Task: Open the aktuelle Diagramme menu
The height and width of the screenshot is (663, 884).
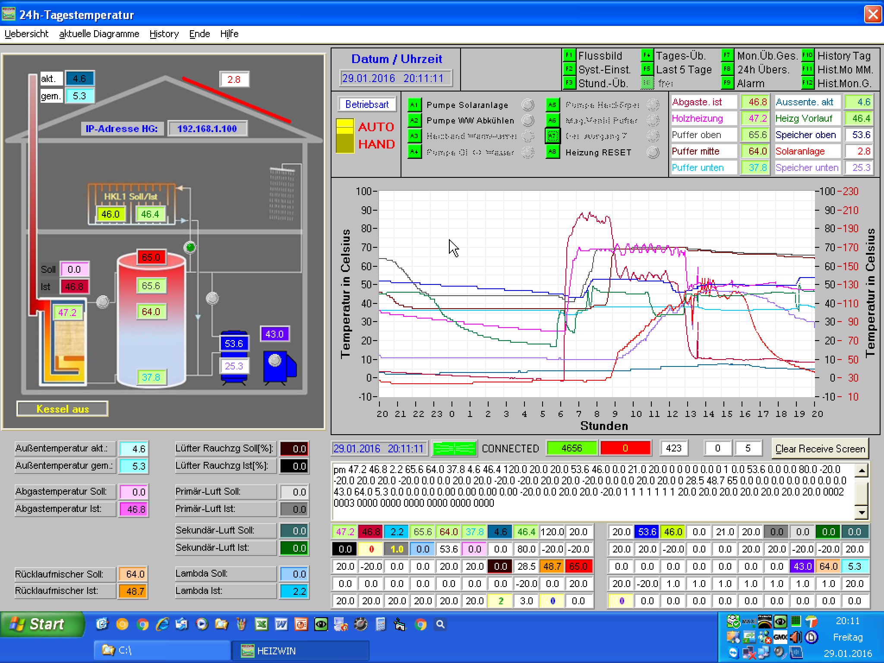Action: [99, 34]
